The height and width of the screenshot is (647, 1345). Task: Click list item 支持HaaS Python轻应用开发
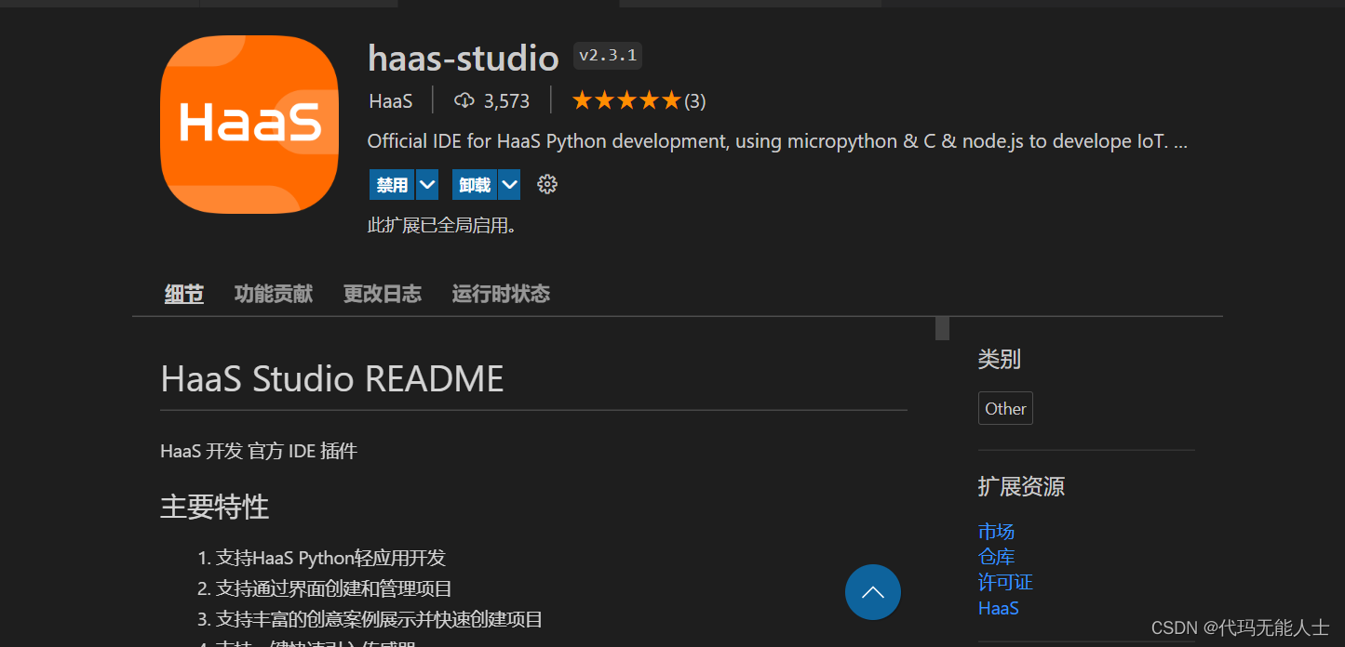coord(330,558)
